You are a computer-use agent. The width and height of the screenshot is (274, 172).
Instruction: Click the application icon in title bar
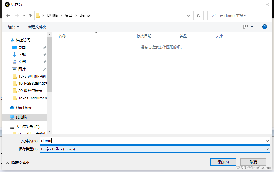coord(7,5)
